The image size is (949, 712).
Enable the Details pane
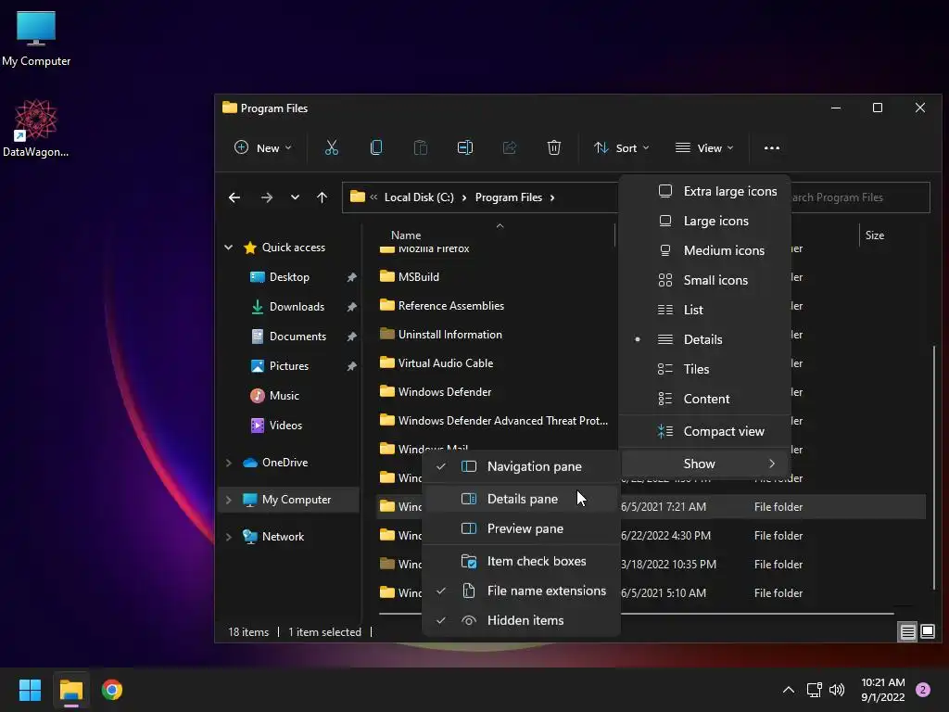coord(521,499)
